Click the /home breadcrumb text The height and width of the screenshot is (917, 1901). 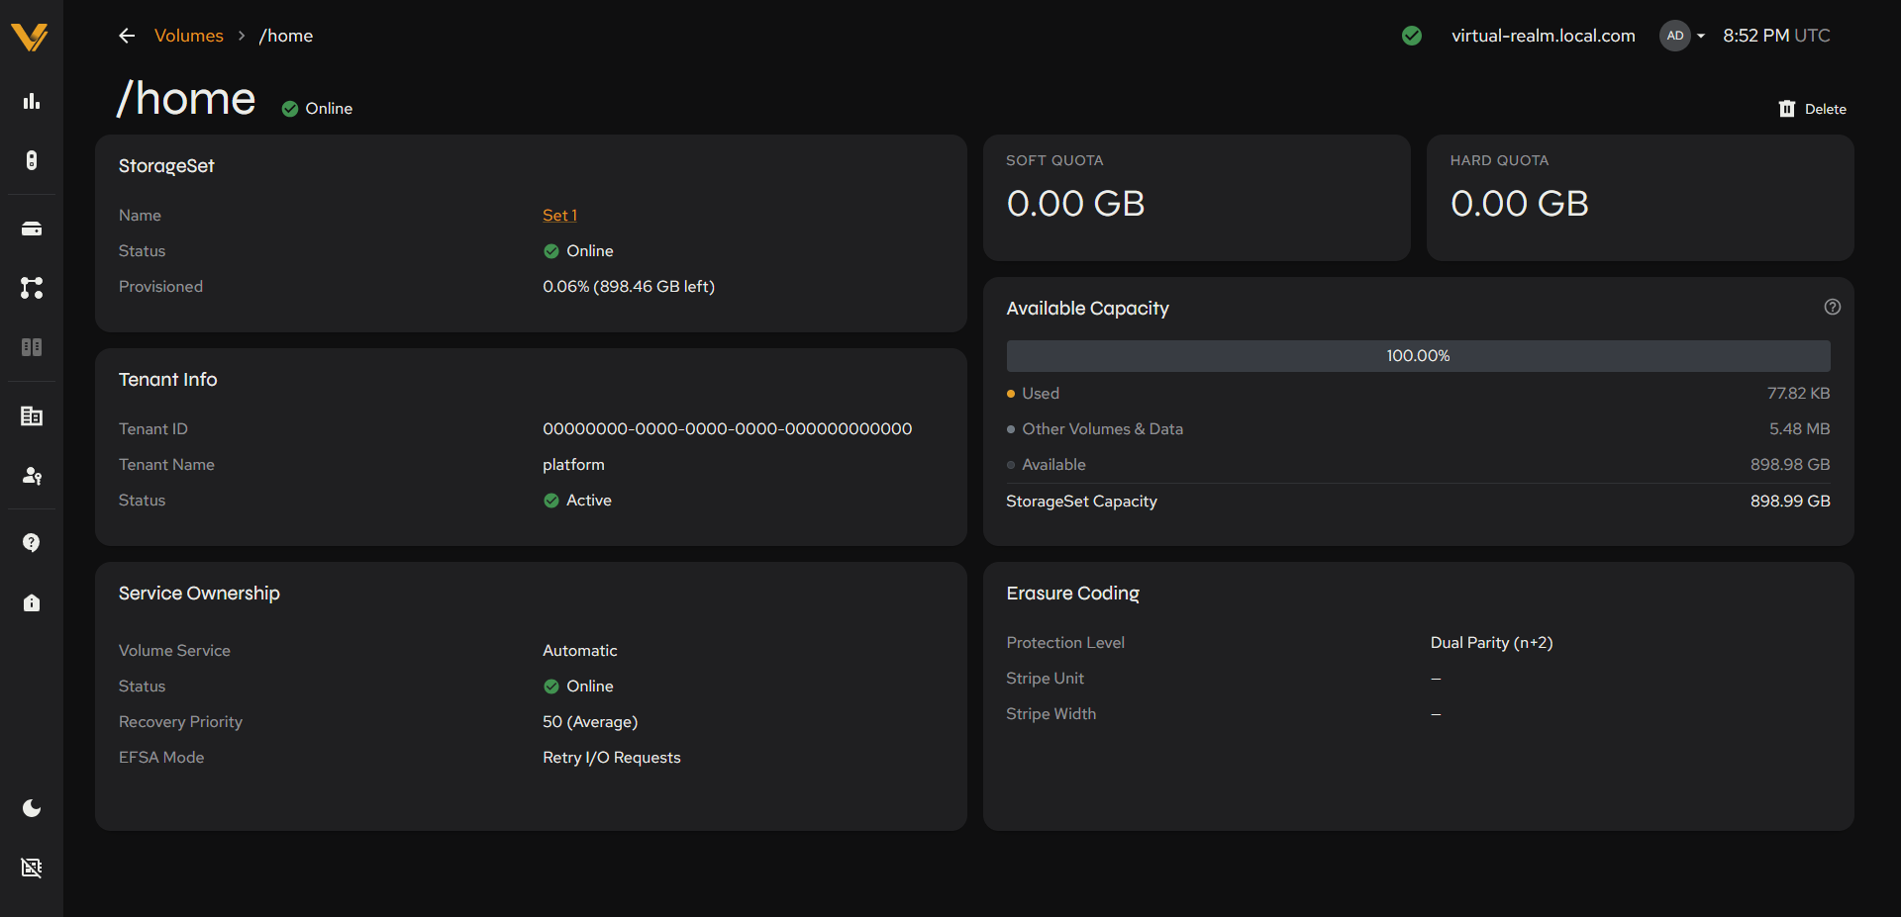(x=286, y=36)
